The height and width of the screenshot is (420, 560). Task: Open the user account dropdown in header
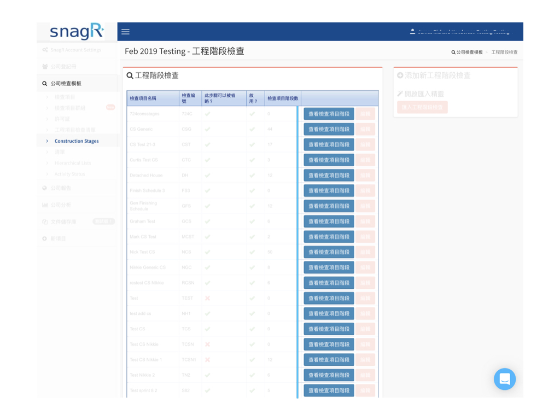click(462, 32)
